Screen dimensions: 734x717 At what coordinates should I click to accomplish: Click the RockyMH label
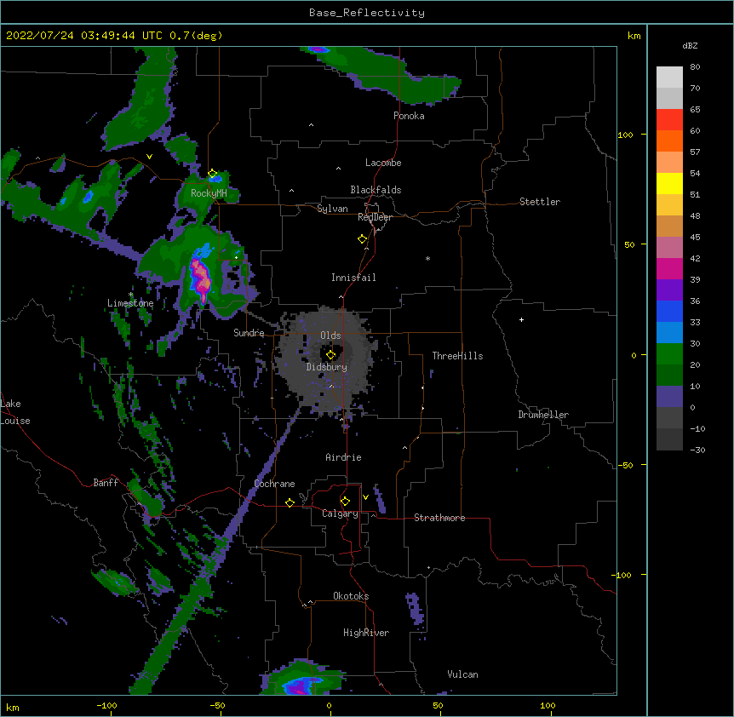(209, 193)
